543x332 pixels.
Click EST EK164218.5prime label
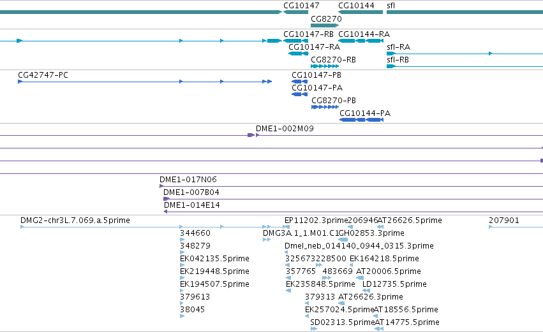click(384, 259)
